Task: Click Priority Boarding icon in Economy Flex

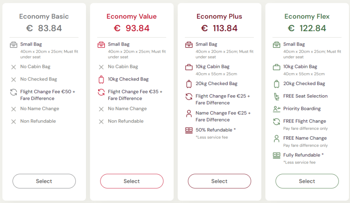Action: (277, 109)
